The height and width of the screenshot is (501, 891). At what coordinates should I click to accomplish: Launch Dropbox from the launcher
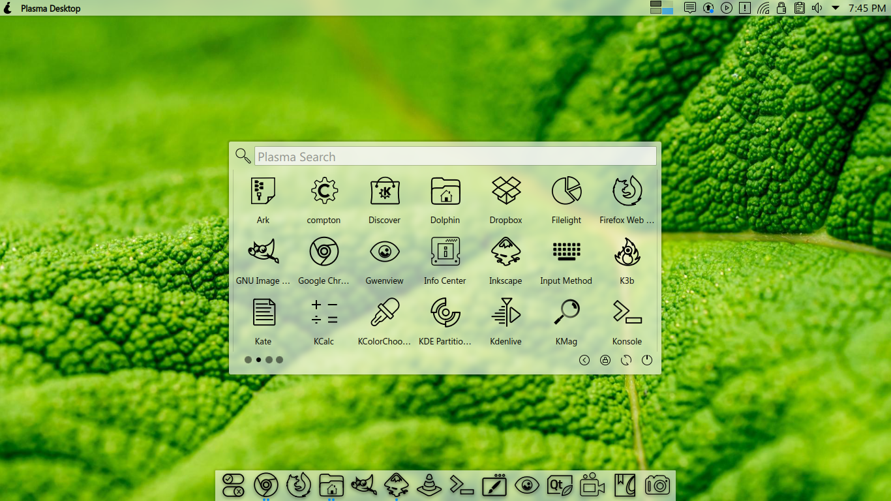coord(506,200)
